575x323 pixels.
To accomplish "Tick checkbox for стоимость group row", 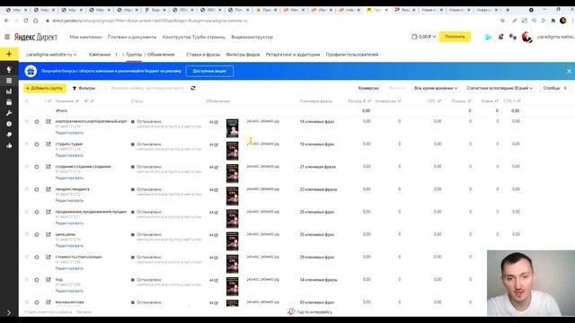I will (27, 258).
